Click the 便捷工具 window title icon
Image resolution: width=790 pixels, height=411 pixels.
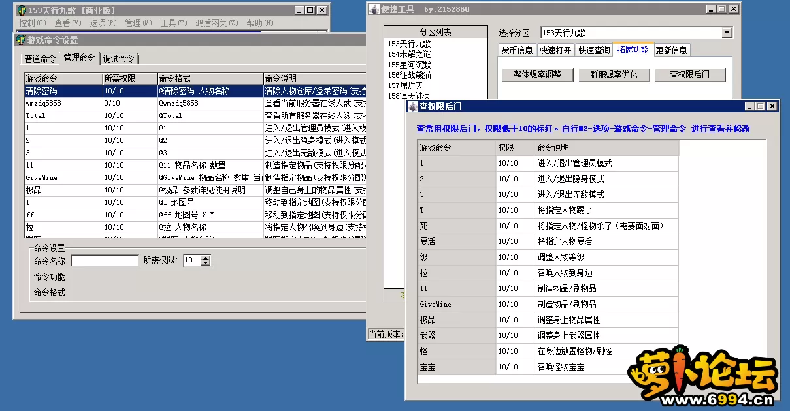tap(374, 9)
